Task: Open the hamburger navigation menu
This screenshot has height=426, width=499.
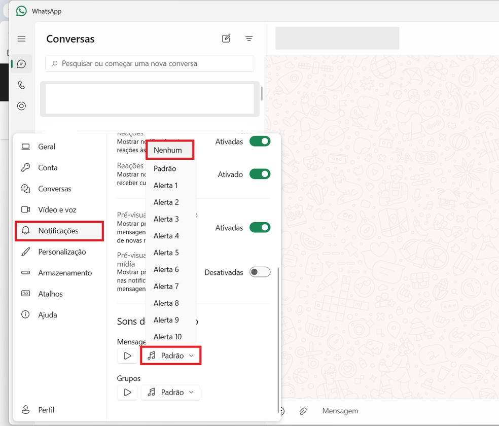Action: point(21,39)
